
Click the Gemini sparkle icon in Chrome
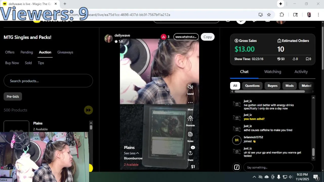[280, 4]
